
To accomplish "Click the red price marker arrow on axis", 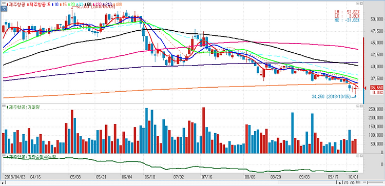I will 365,88.
